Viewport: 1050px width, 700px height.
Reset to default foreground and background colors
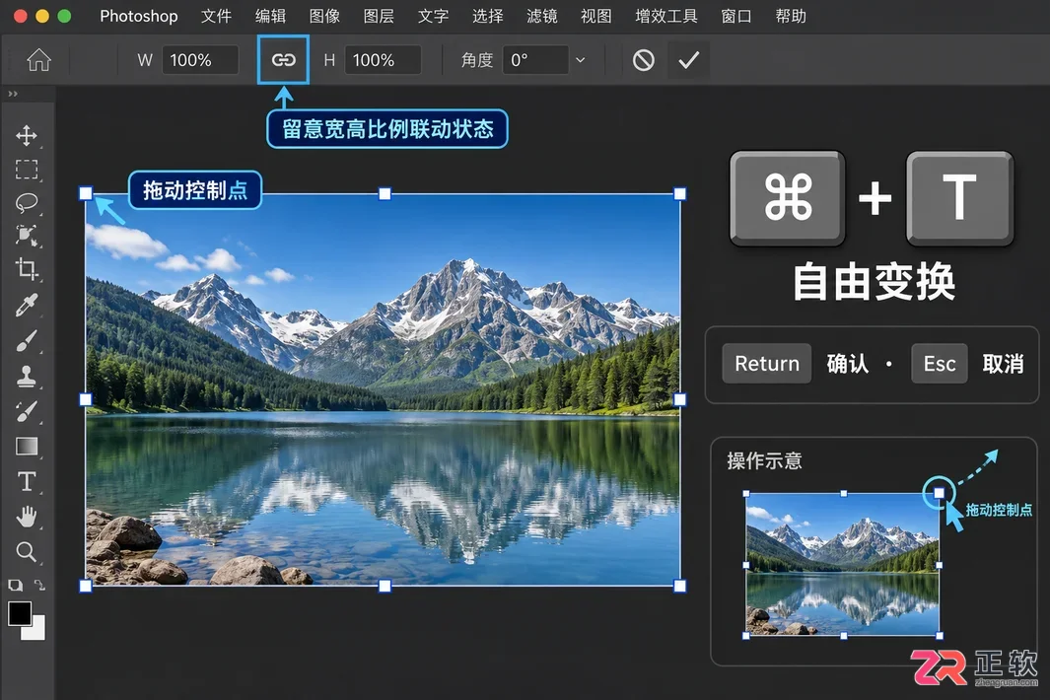pos(15,585)
